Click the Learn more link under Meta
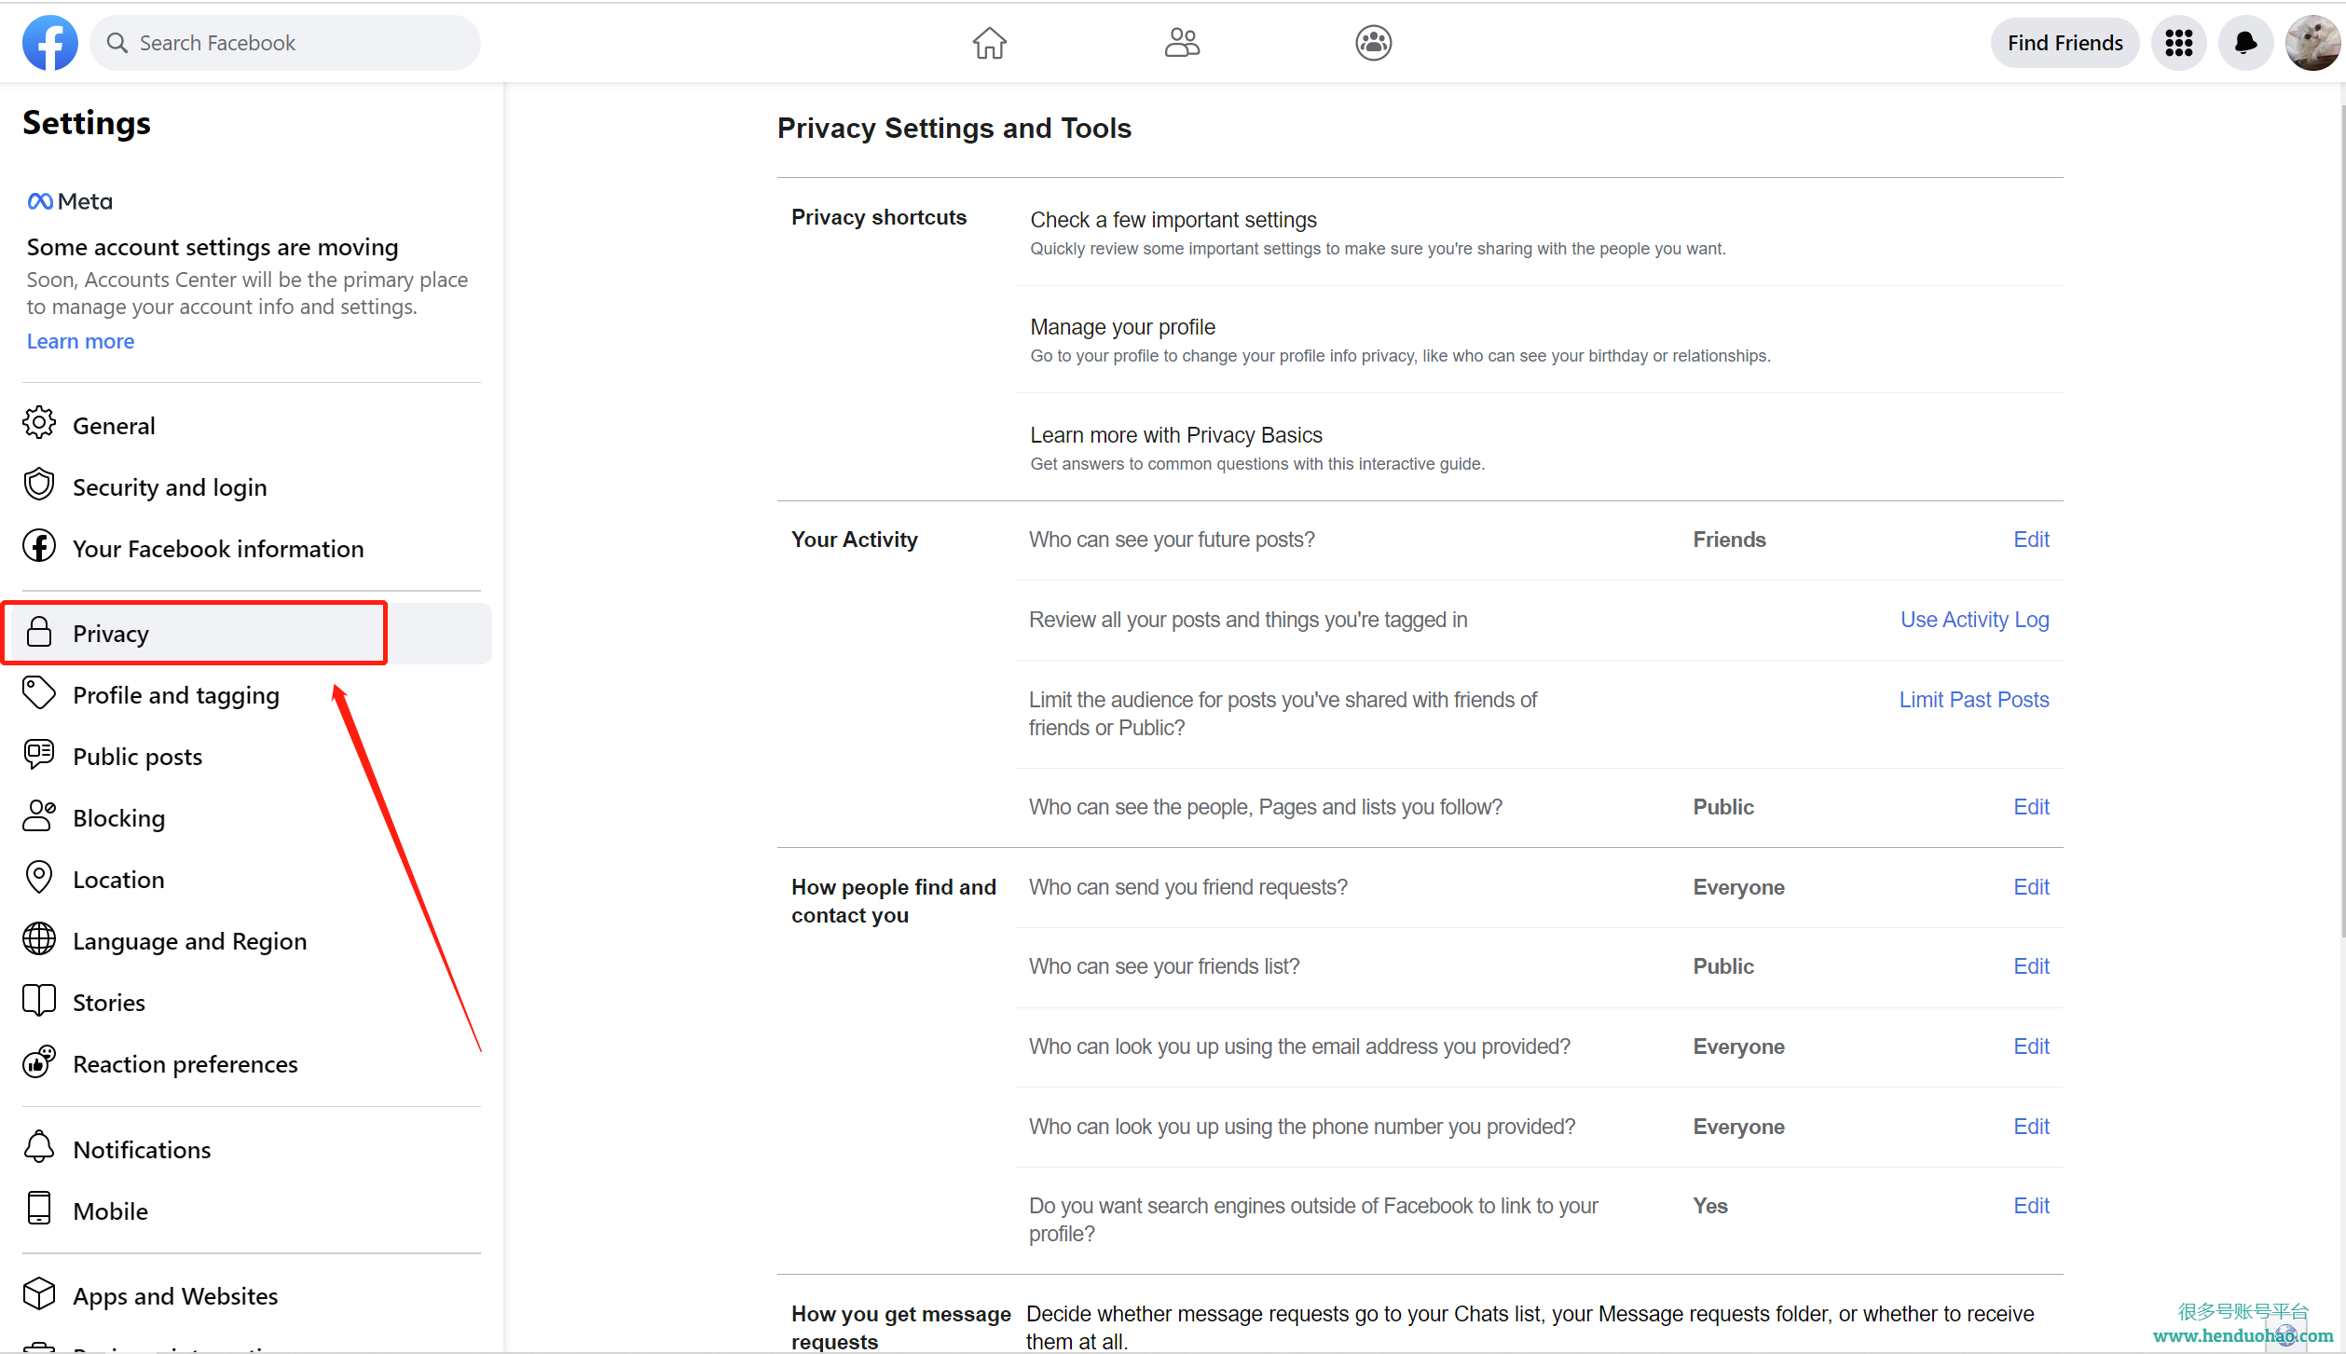This screenshot has width=2346, height=1354. [80, 341]
